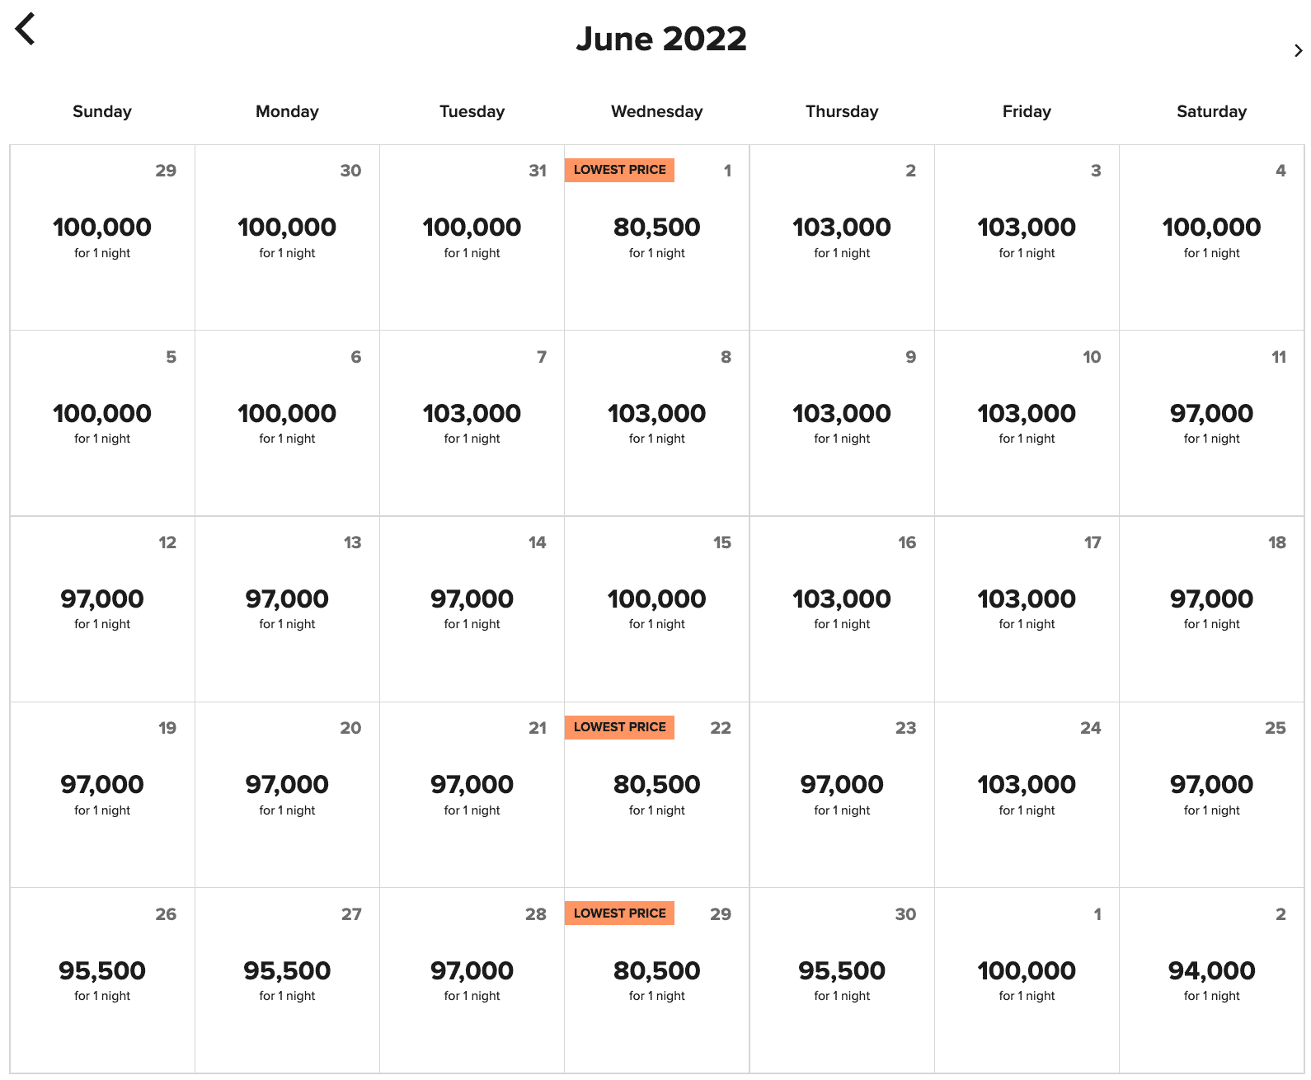Select June 1 lowest price date
The width and height of the screenshot is (1311, 1080).
[x=656, y=237]
